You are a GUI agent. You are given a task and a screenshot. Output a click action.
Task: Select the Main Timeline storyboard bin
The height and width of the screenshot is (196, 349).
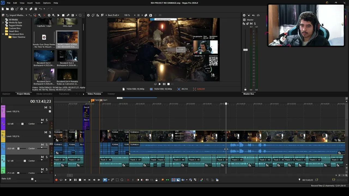coord(19,37)
